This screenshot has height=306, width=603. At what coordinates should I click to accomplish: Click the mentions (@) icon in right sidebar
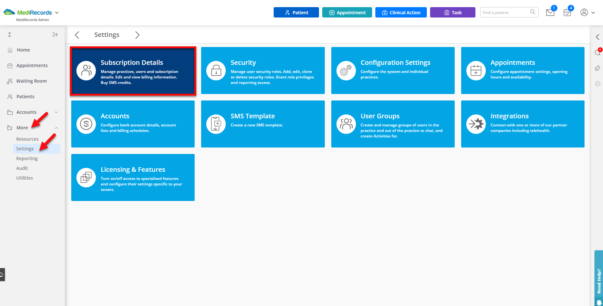[597, 84]
